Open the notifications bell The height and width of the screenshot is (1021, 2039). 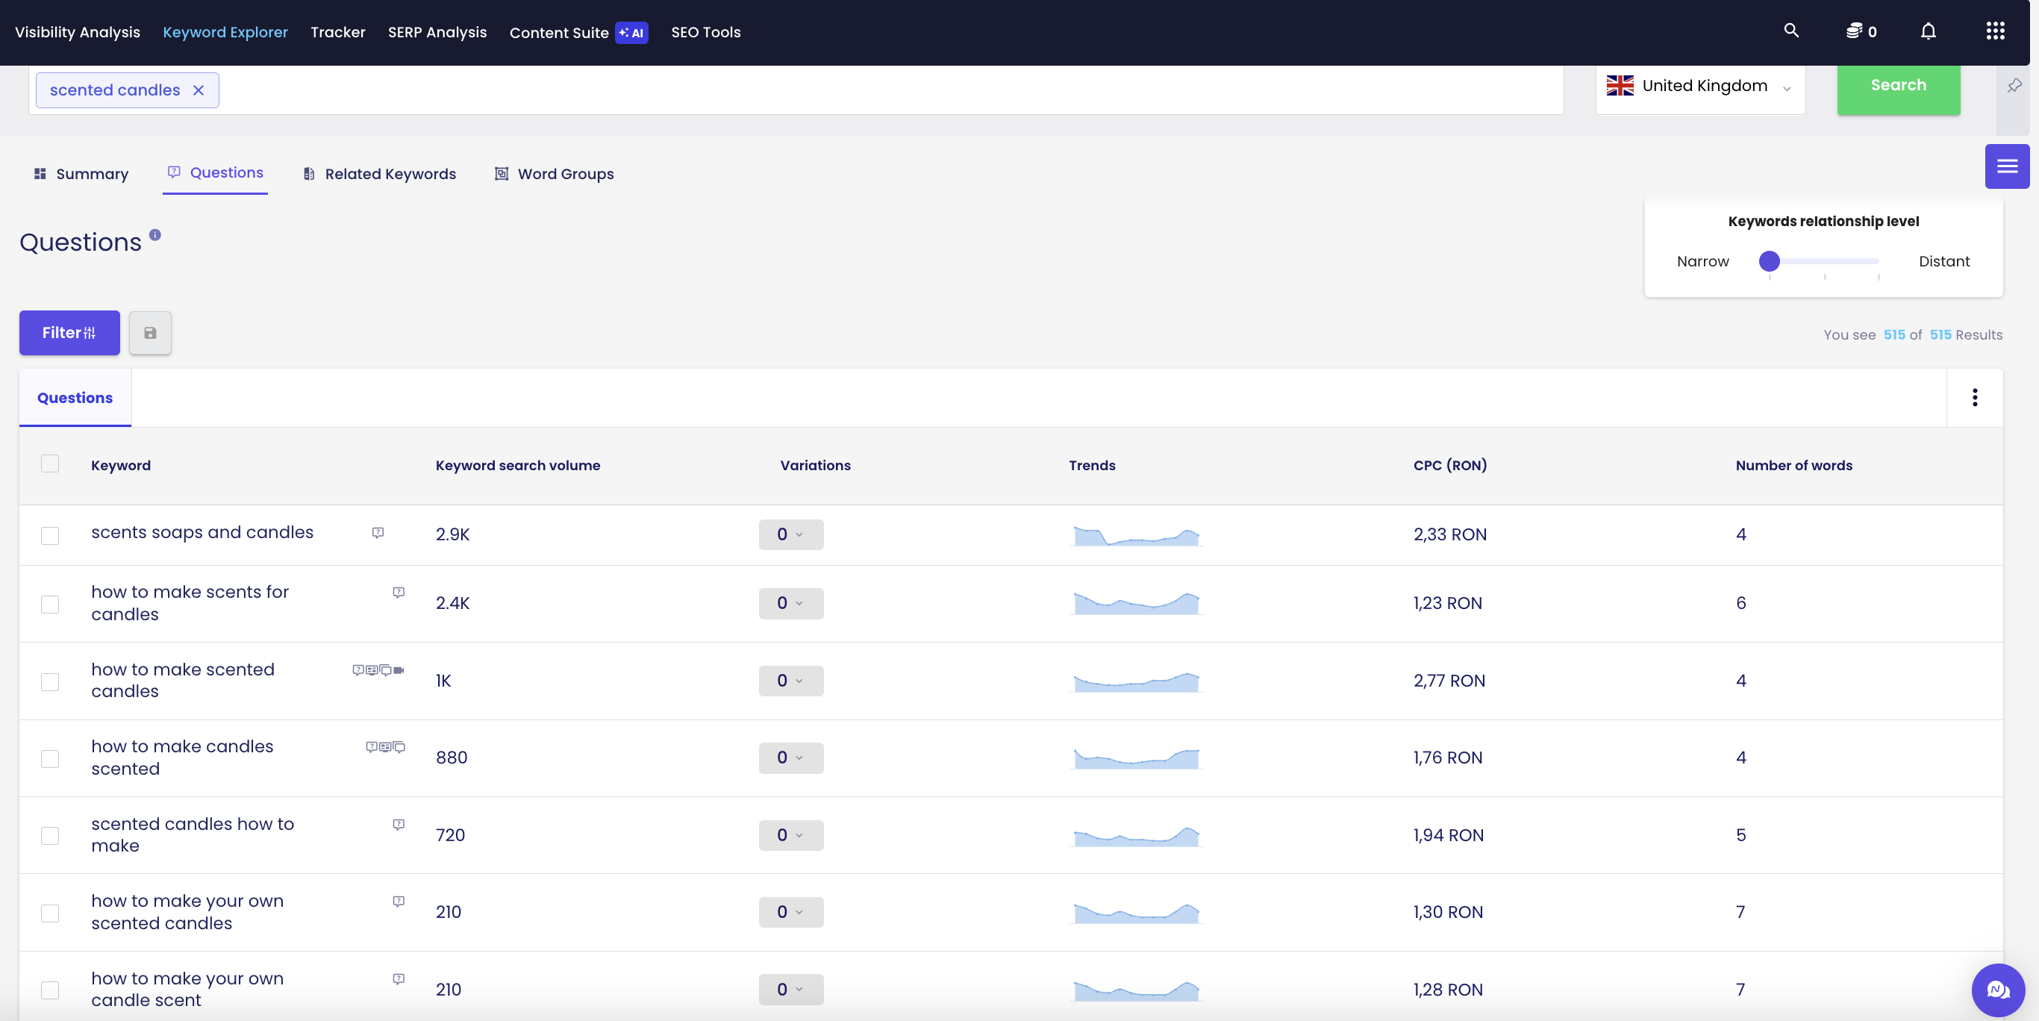click(x=1929, y=31)
